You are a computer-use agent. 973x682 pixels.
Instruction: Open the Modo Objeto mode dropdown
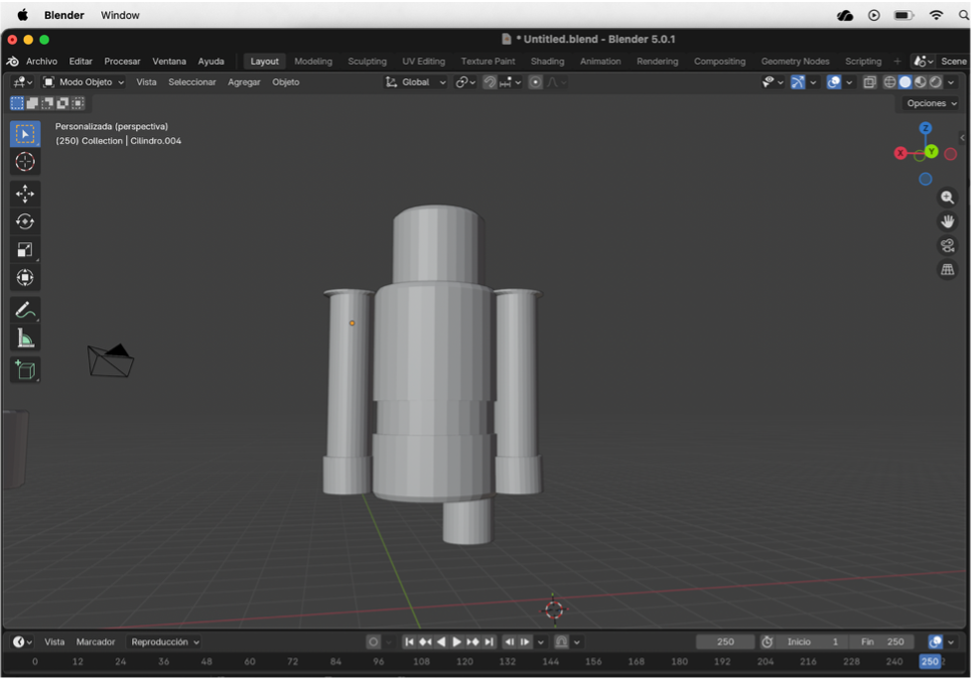pyautogui.click(x=83, y=82)
